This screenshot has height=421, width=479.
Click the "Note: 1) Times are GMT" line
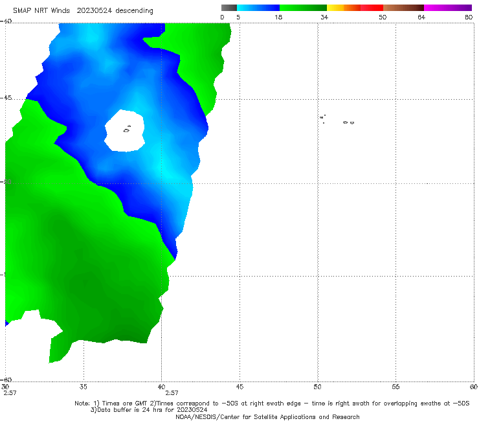[272, 404]
